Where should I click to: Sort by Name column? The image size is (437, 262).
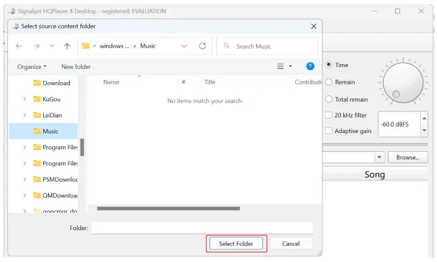111,82
